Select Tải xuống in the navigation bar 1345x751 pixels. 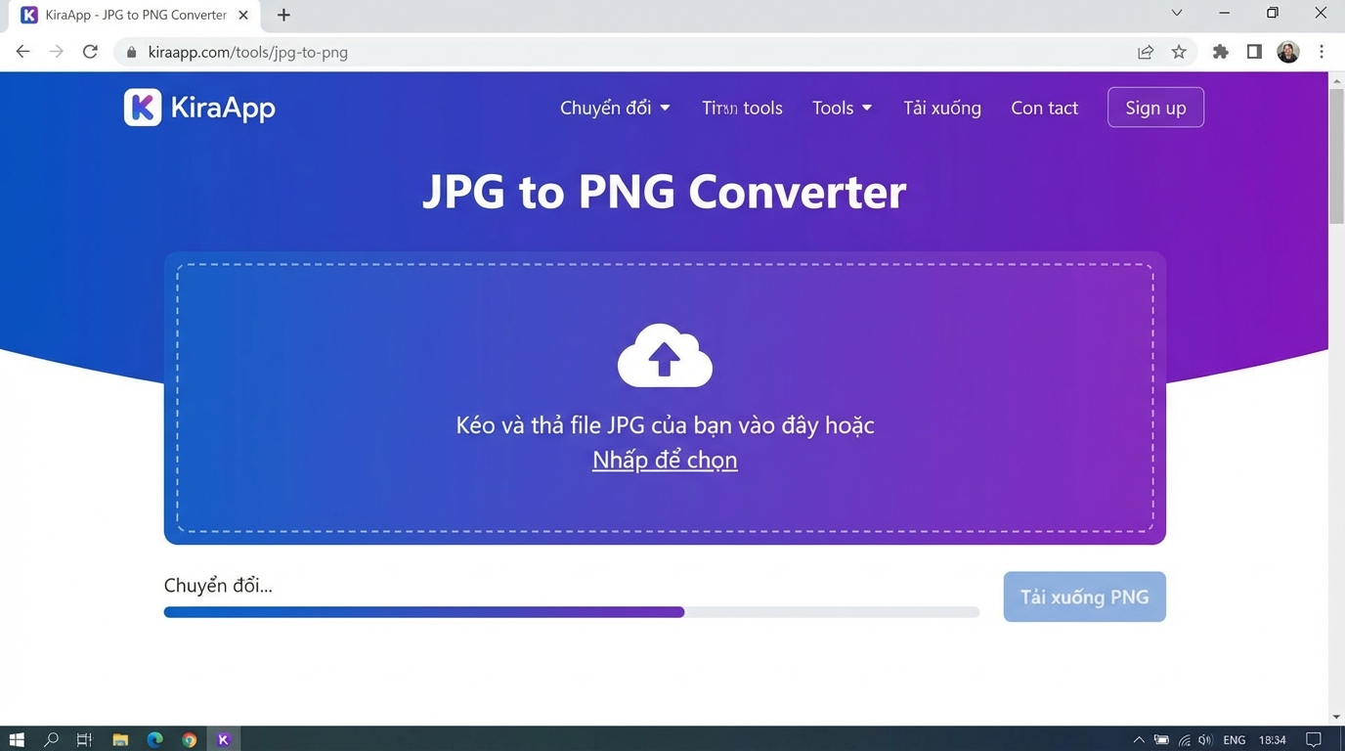(x=941, y=108)
